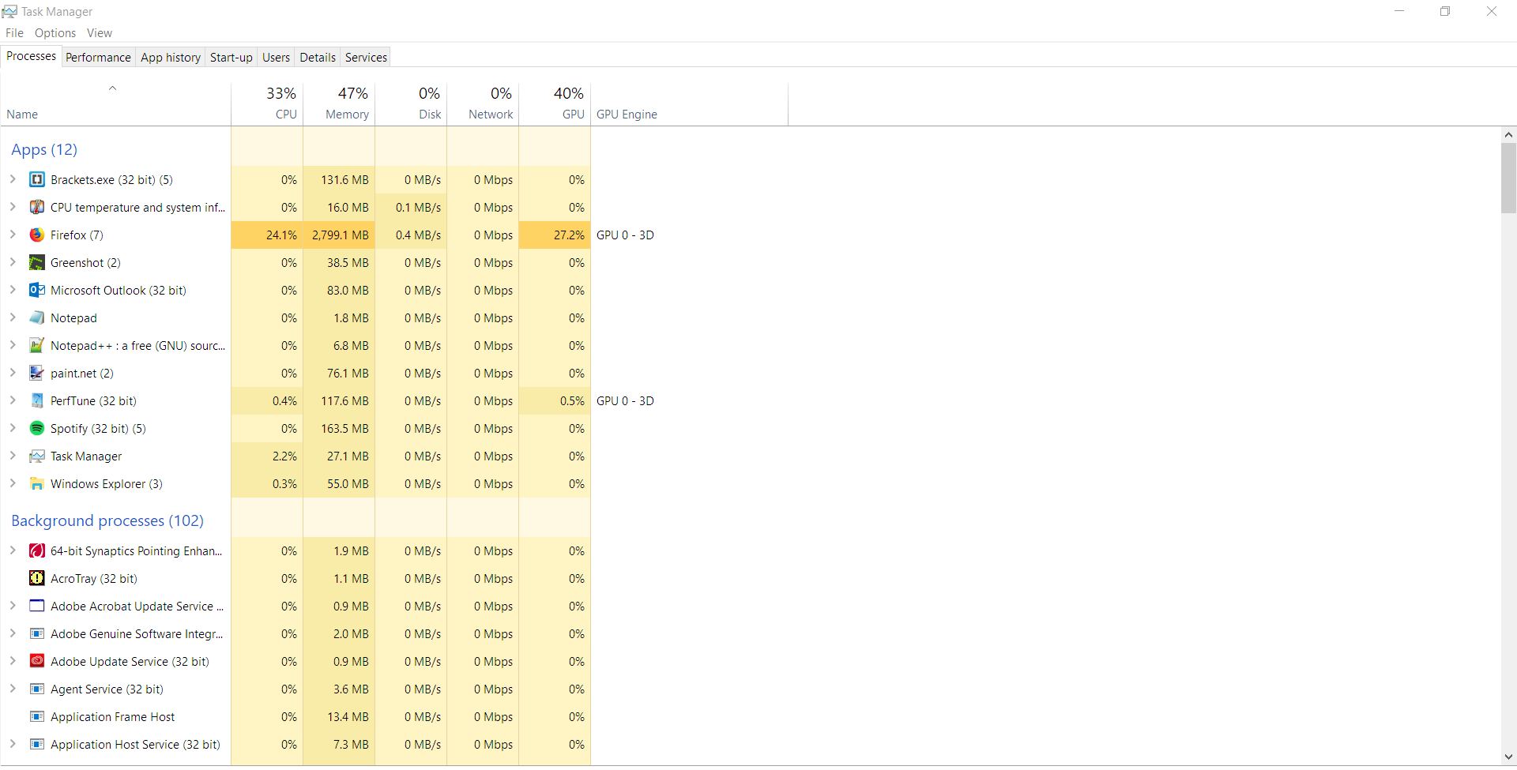
Task: Select the Greenshot app icon
Action: pos(36,263)
